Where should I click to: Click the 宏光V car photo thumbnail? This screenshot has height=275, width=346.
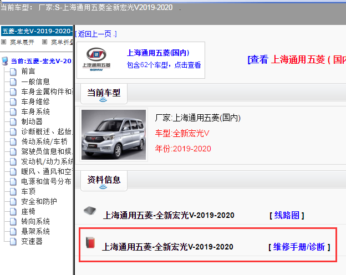pos(114,135)
